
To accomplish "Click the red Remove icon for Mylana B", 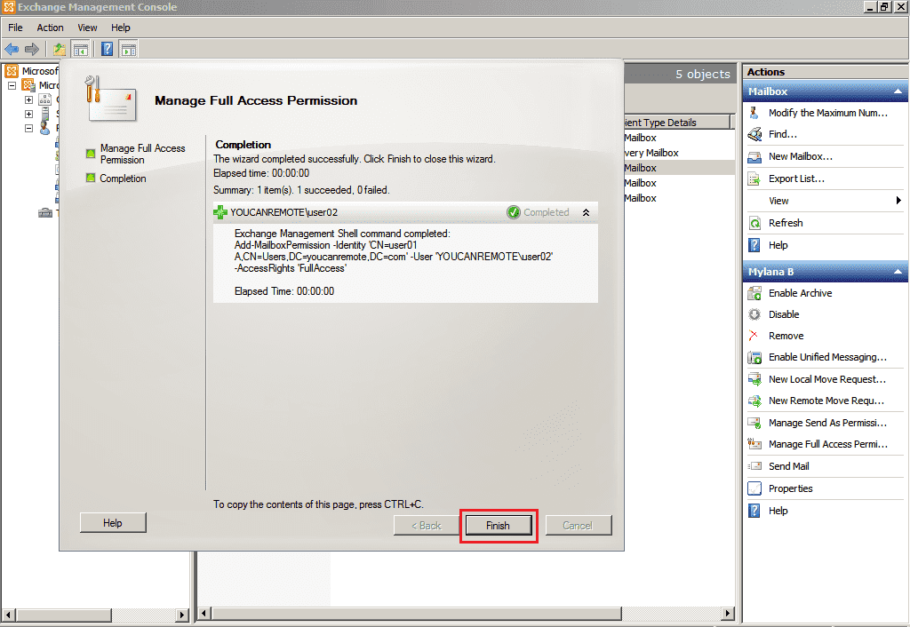I will 754,336.
